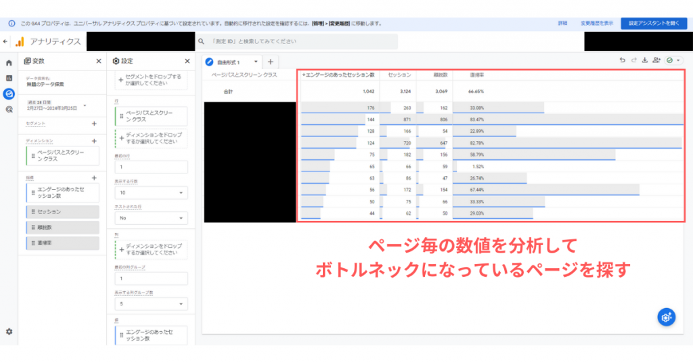Click 変更履歴を表示 link in banner
693x363 pixels.
597,24
